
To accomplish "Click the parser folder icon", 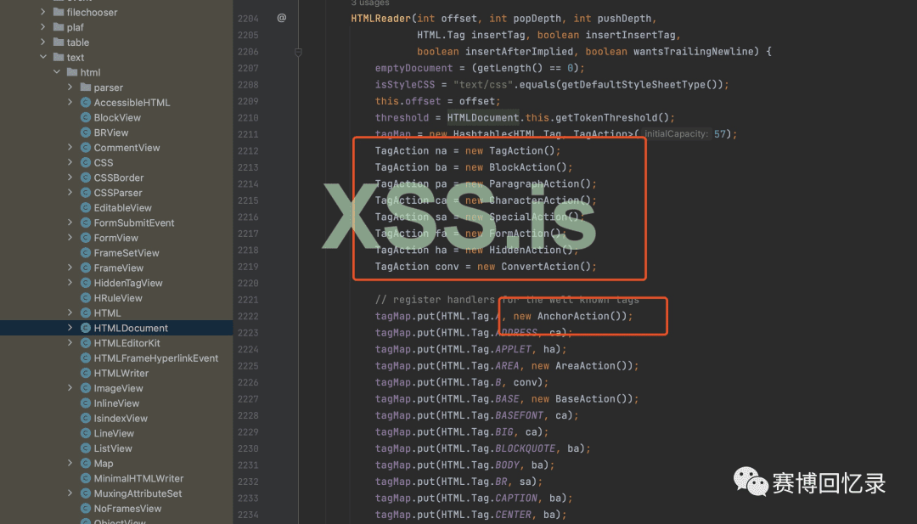I will tap(86, 87).
